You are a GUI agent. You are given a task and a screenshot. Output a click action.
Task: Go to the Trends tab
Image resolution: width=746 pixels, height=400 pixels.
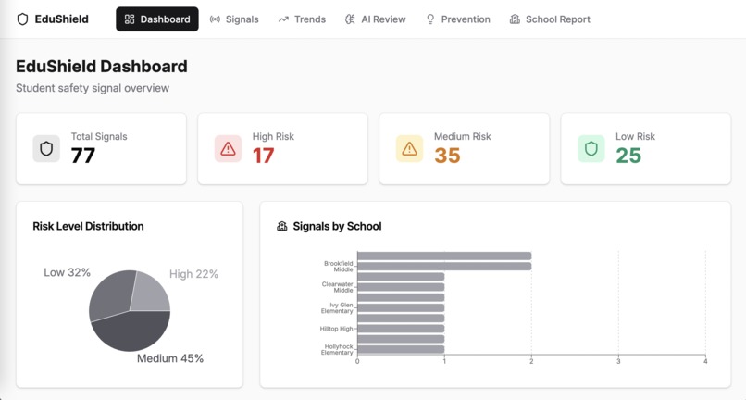pyautogui.click(x=302, y=19)
